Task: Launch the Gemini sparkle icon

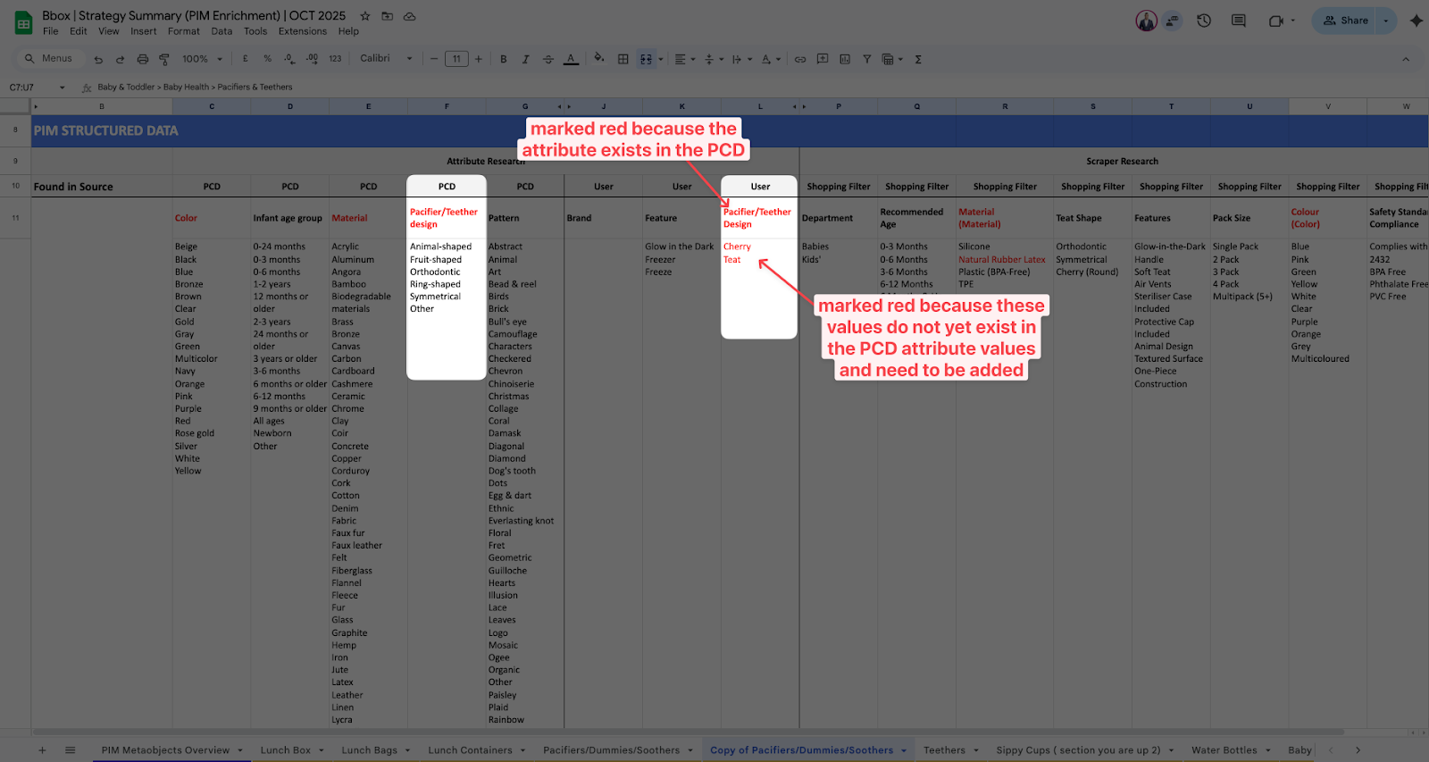Action: [x=1416, y=21]
